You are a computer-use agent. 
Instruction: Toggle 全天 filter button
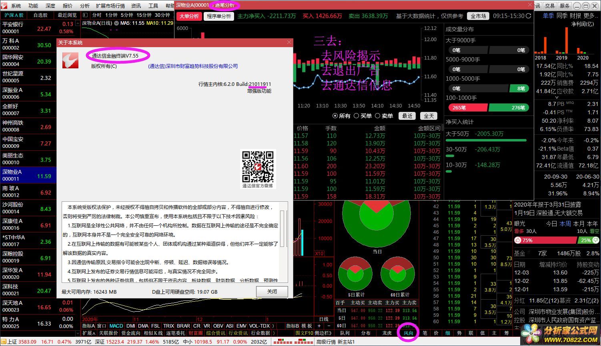[x=429, y=116]
